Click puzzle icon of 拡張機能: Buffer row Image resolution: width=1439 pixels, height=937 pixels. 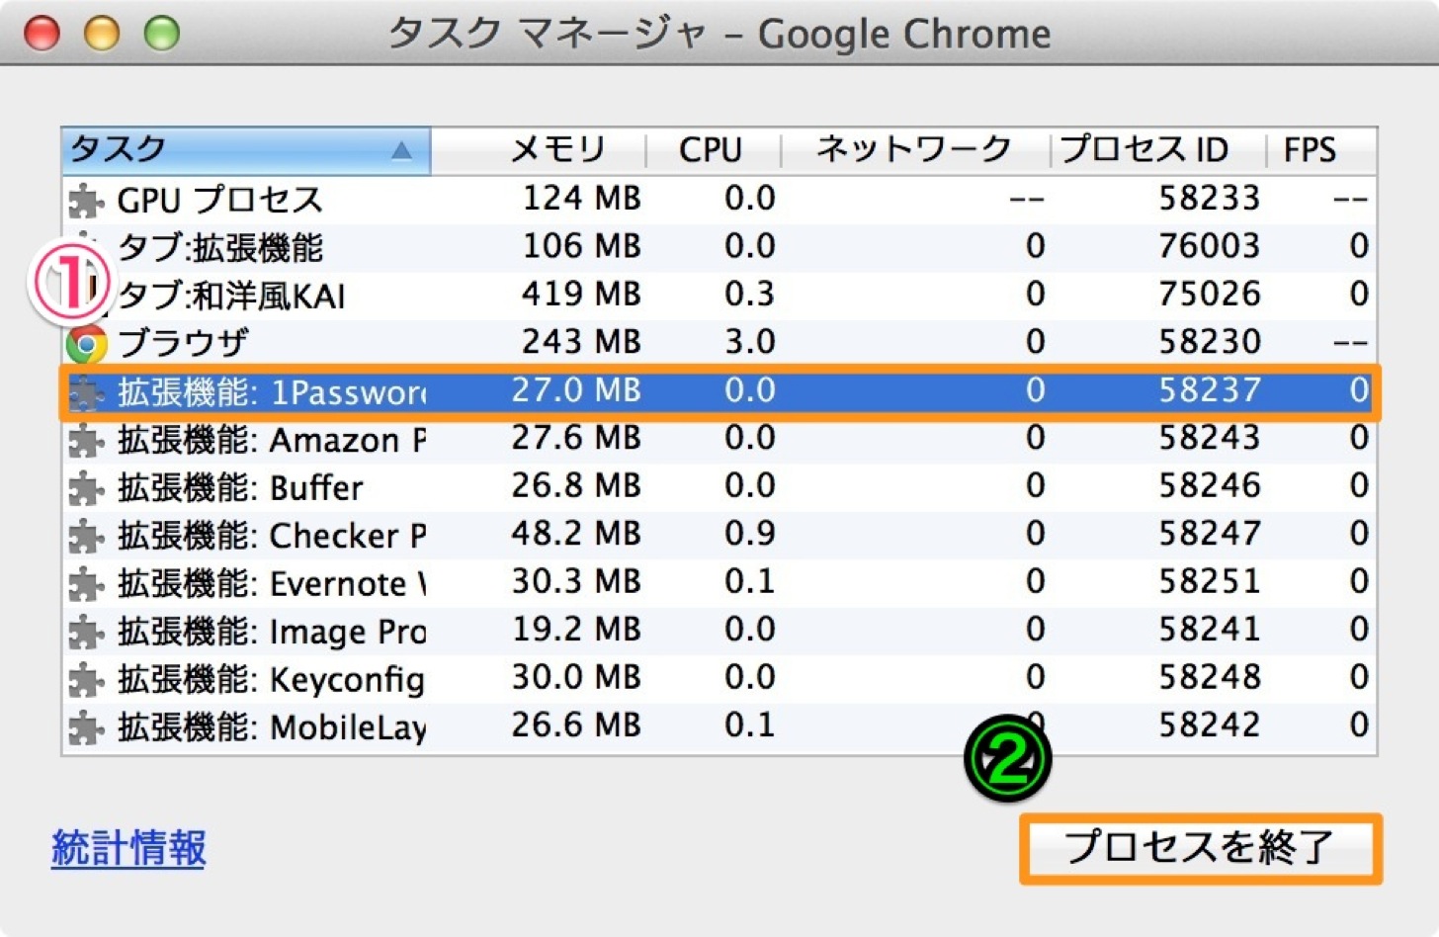(x=86, y=488)
